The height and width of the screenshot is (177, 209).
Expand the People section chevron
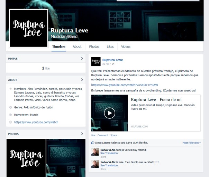82,58
